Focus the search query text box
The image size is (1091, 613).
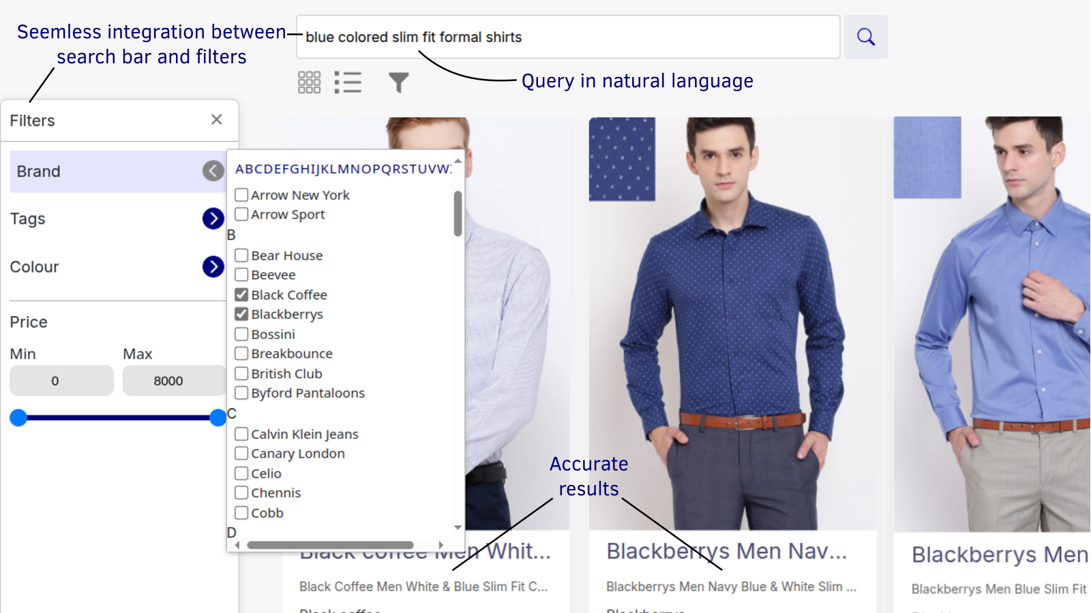pyautogui.click(x=568, y=37)
